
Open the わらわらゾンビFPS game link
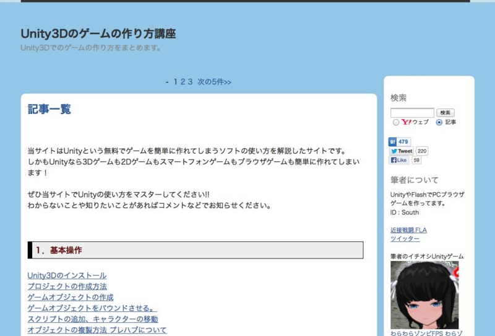(x=426, y=333)
